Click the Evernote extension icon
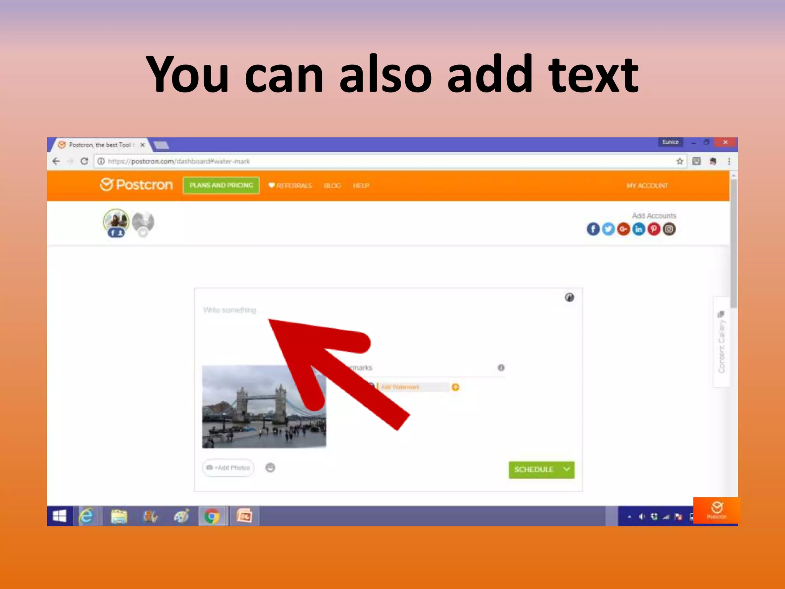 (x=713, y=161)
